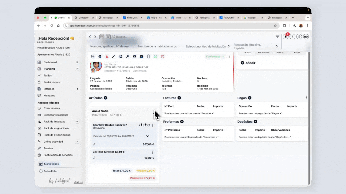The image size is (346, 194).
Task: Create an invoice via Facturas plus icon
Action: pyautogui.click(x=179, y=98)
